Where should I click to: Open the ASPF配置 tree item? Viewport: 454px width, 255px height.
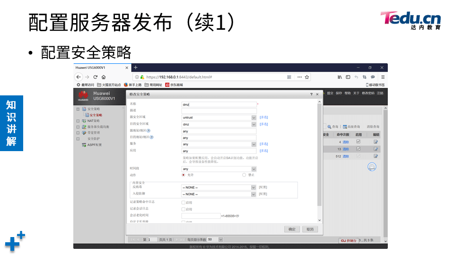point(95,145)
